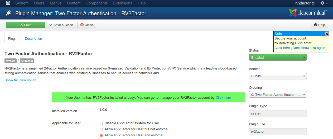
Task: Open the Access Public dropdown
Action: (278, 76)
